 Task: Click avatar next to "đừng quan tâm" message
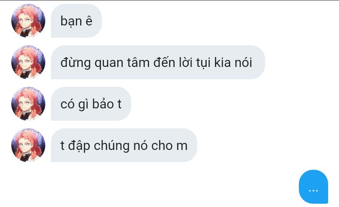tap(28, 62)
